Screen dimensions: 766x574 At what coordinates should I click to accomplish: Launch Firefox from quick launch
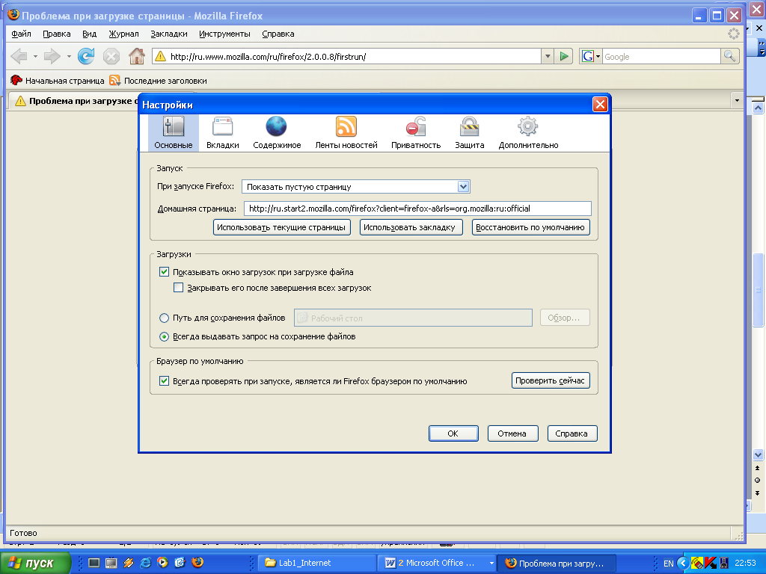tap(197, 562)
